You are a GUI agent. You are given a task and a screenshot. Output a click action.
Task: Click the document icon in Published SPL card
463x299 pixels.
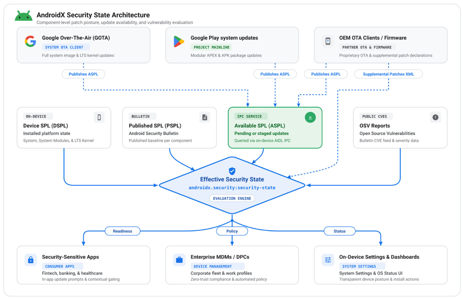[205, 117]
